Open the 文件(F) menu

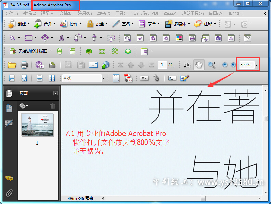pos(11,13)
